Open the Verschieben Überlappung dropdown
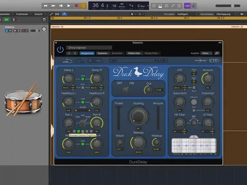Viewport: 247px width, 185px height. tap(226, 14)
